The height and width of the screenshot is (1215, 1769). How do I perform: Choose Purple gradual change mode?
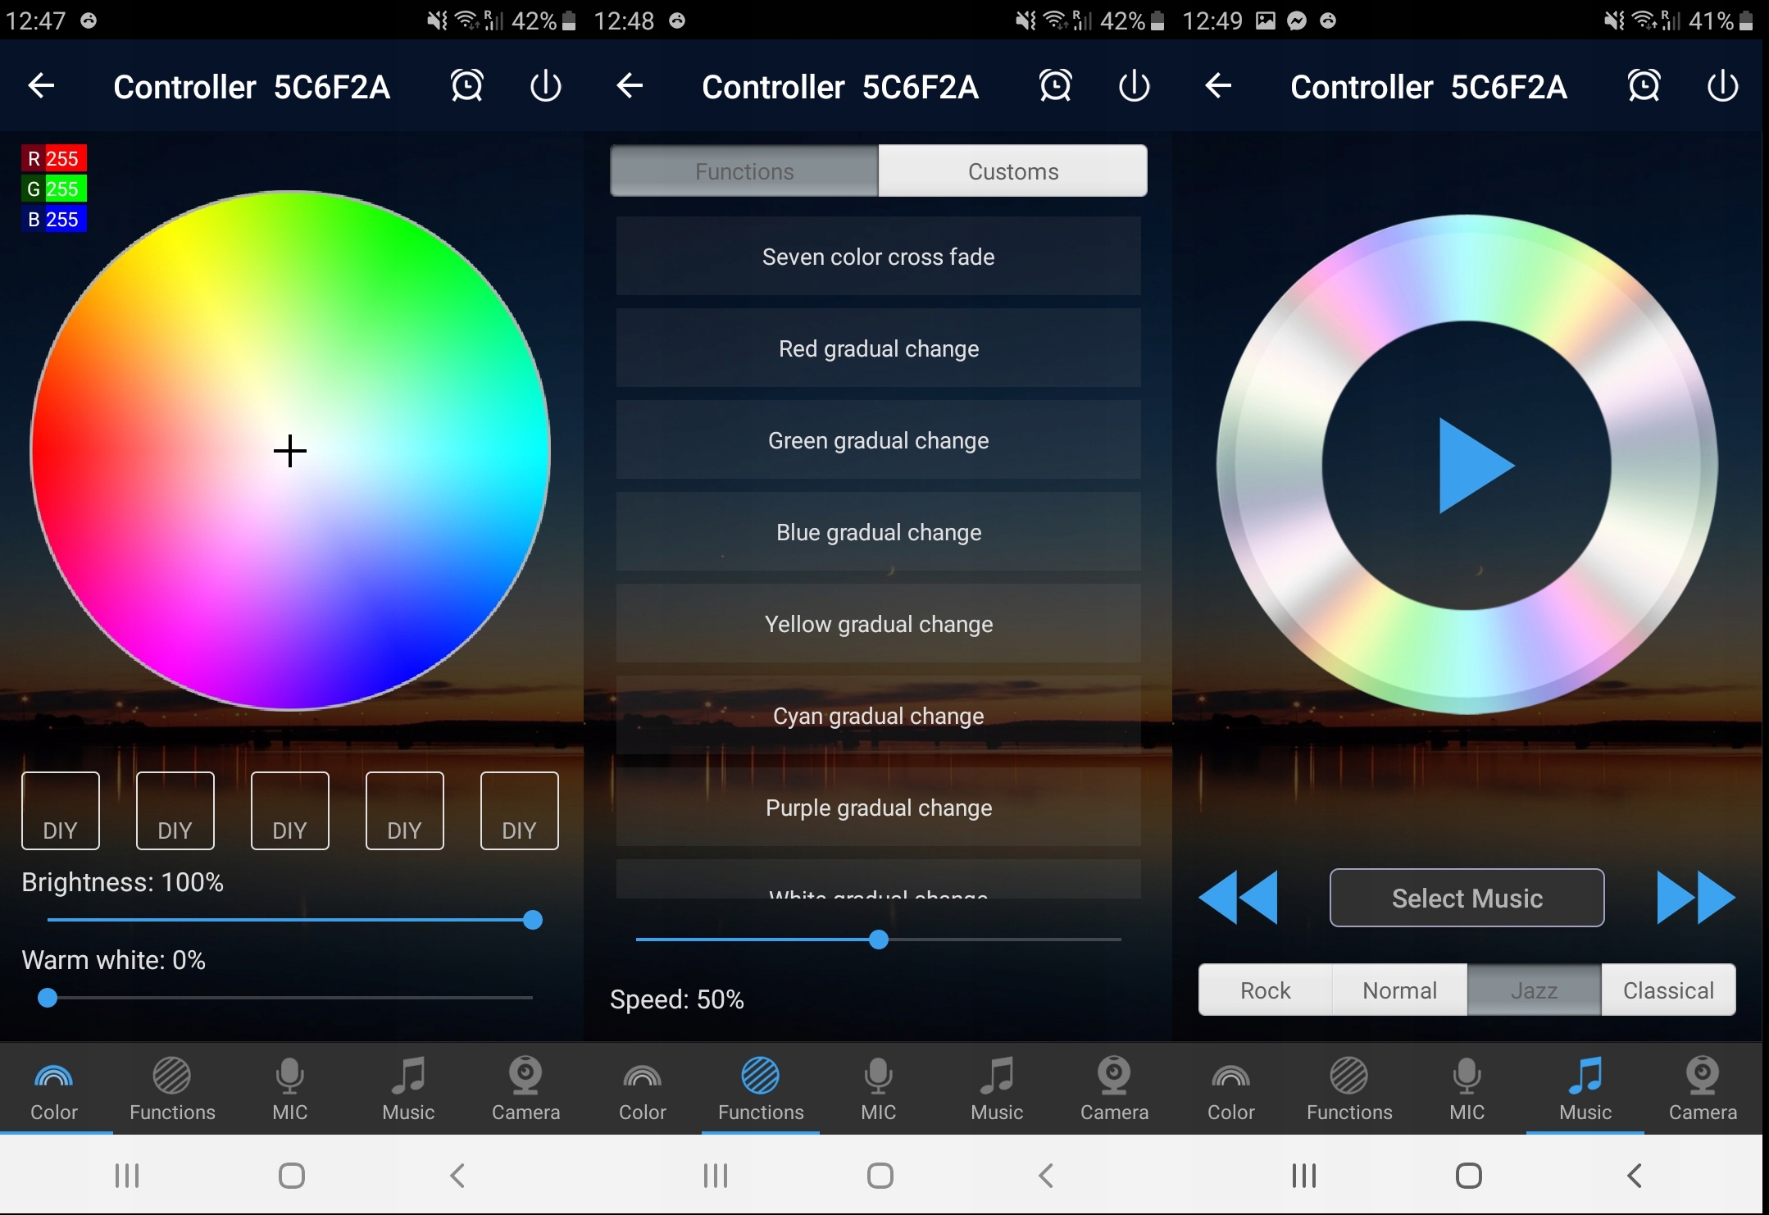click(878, 808)
